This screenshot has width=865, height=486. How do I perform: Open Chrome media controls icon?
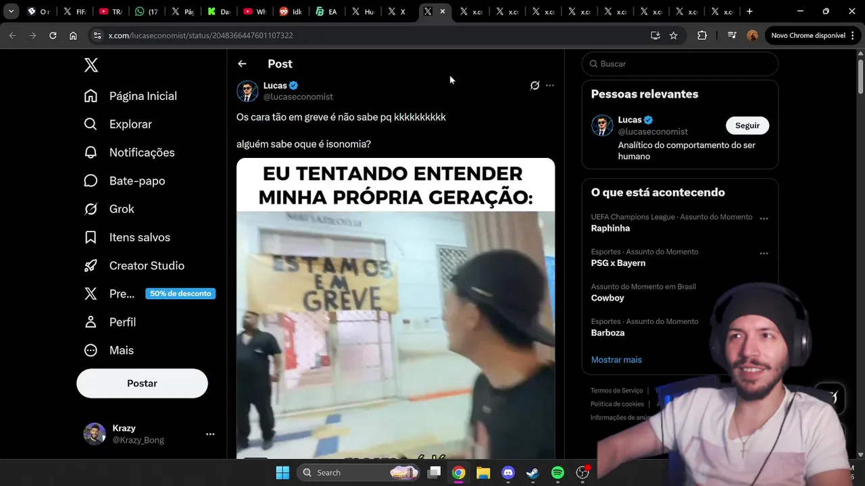click(732, 35)
